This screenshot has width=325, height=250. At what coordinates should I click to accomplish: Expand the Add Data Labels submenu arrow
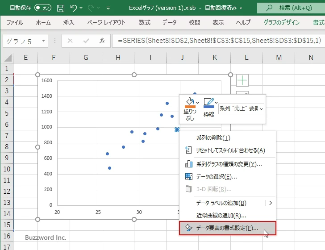(270, 203)
